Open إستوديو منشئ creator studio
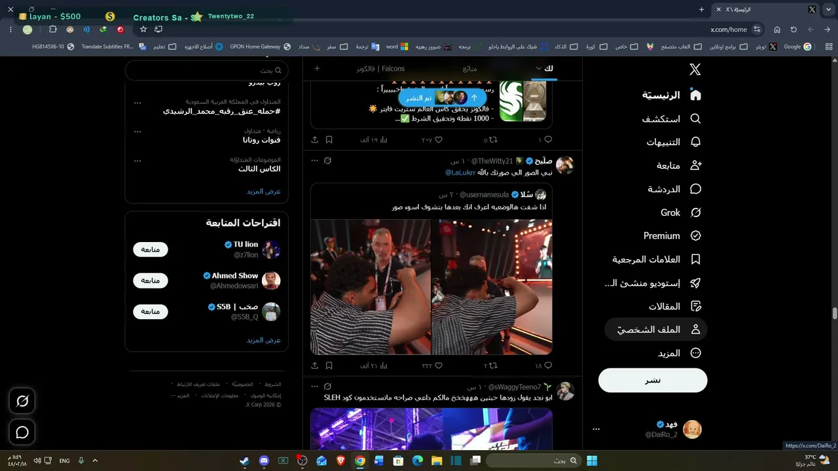Viewport: 838px width, 471px height. (x=653, y=283)
